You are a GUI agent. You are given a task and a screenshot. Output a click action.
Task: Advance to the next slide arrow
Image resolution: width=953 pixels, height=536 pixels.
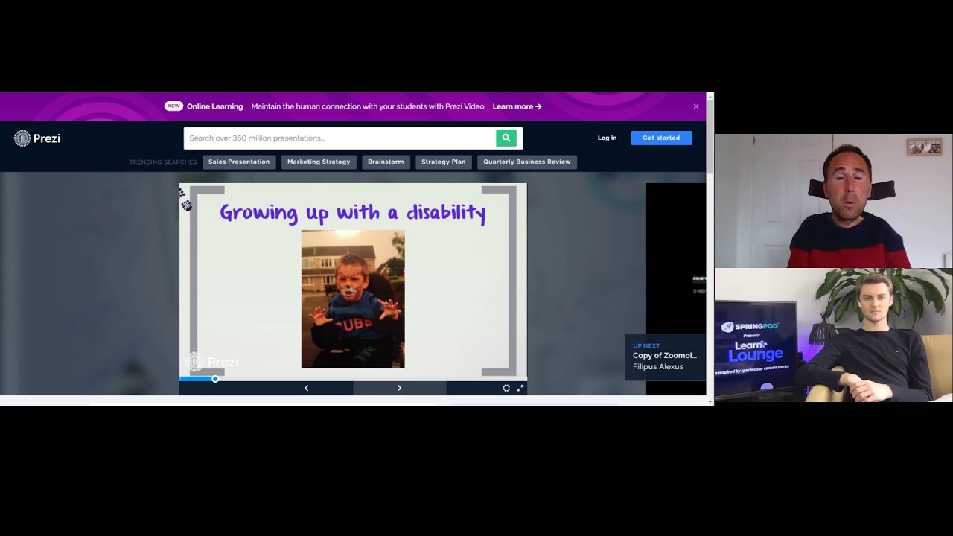coord(399,388)
